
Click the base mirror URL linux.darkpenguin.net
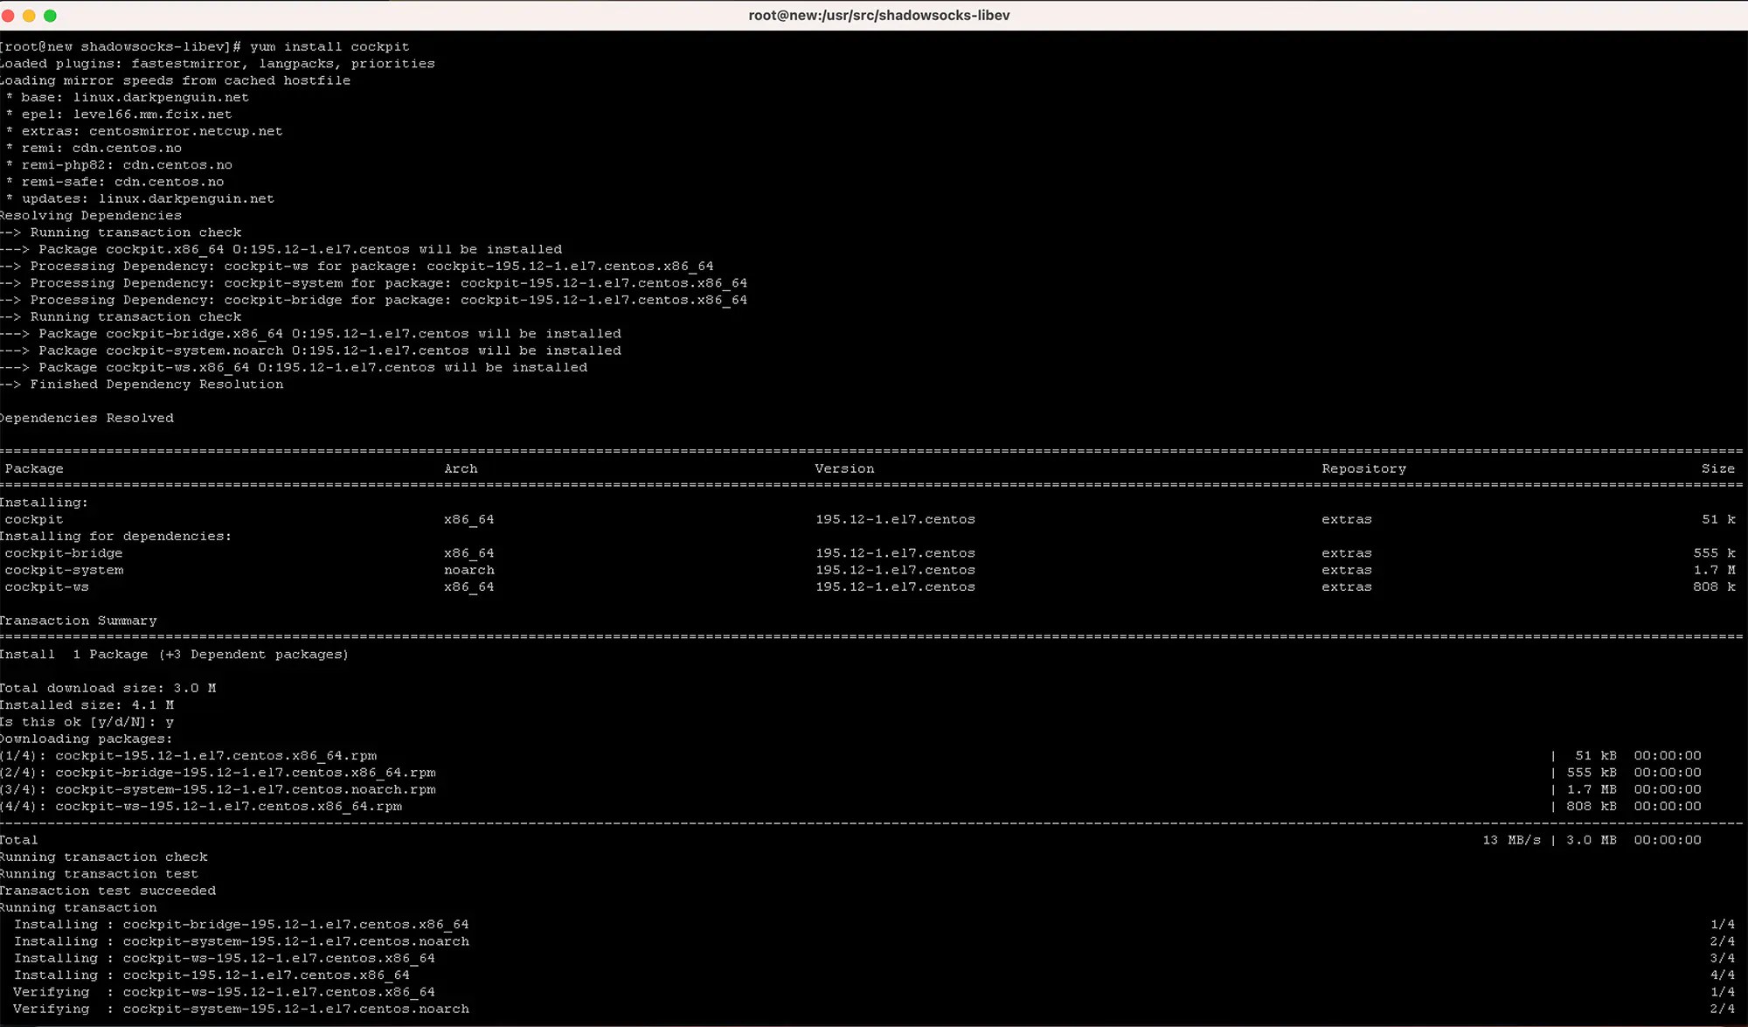162,97
